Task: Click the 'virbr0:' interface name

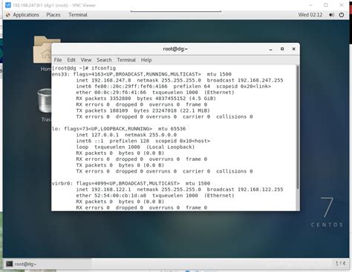Action: [x=62, y=184]
